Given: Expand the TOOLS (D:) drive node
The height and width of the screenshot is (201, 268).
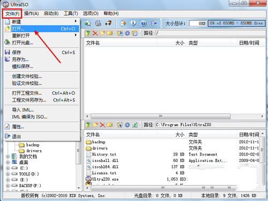Looking at the screenshot, I should (x=8, y=174).
